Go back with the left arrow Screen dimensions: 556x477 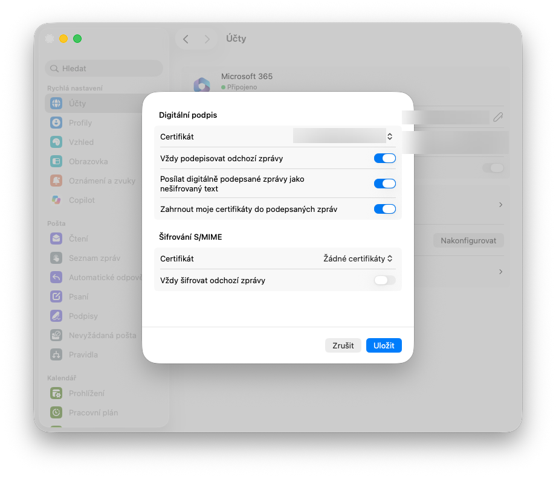186,39
